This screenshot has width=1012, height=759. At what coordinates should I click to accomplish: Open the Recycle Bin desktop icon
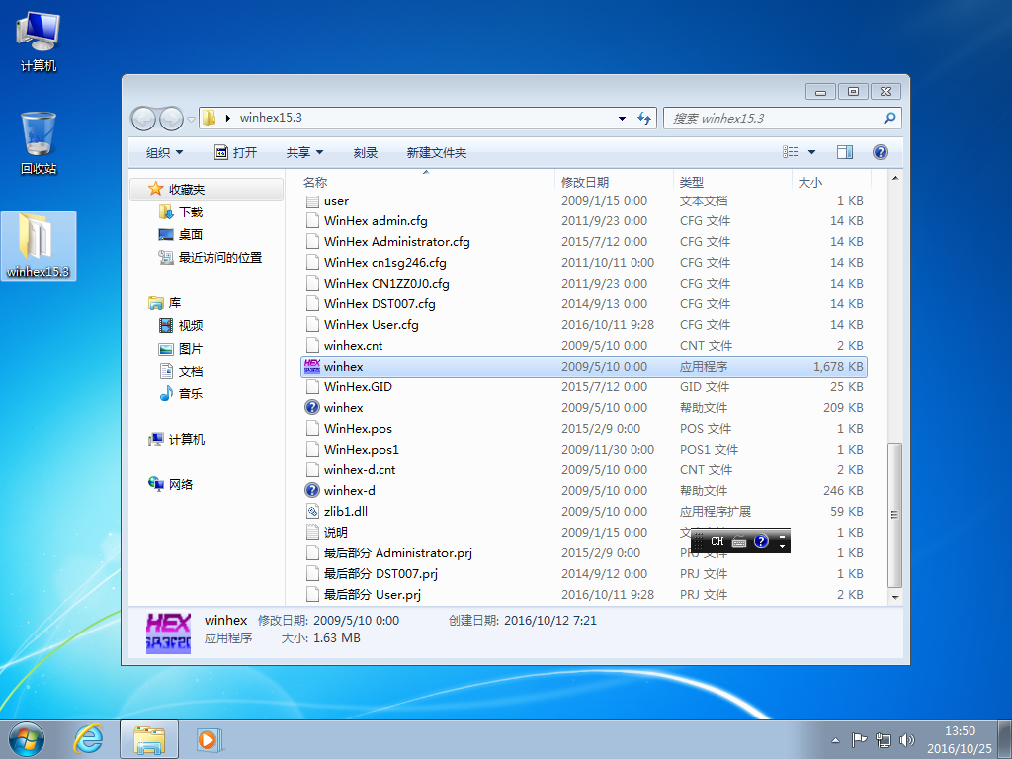click(39, 143)
